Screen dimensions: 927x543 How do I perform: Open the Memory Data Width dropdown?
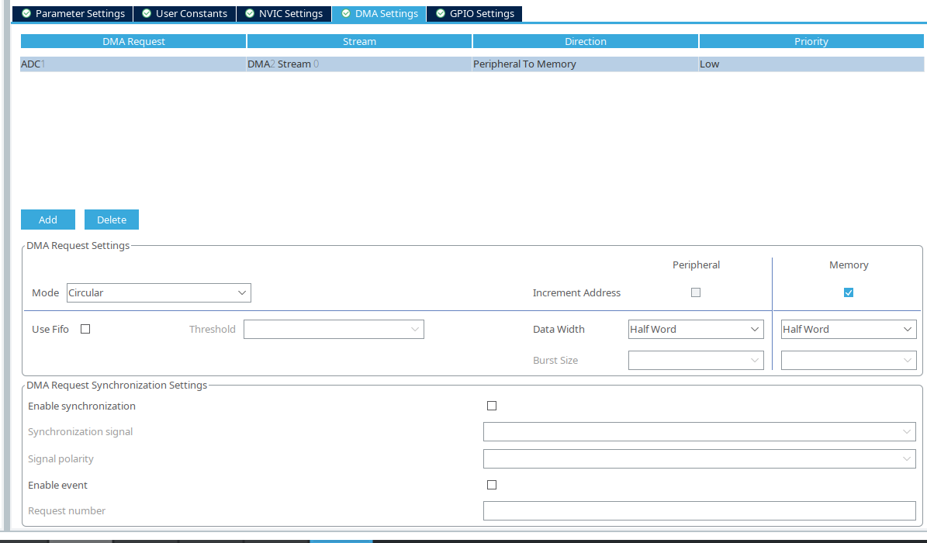point(848,329)
